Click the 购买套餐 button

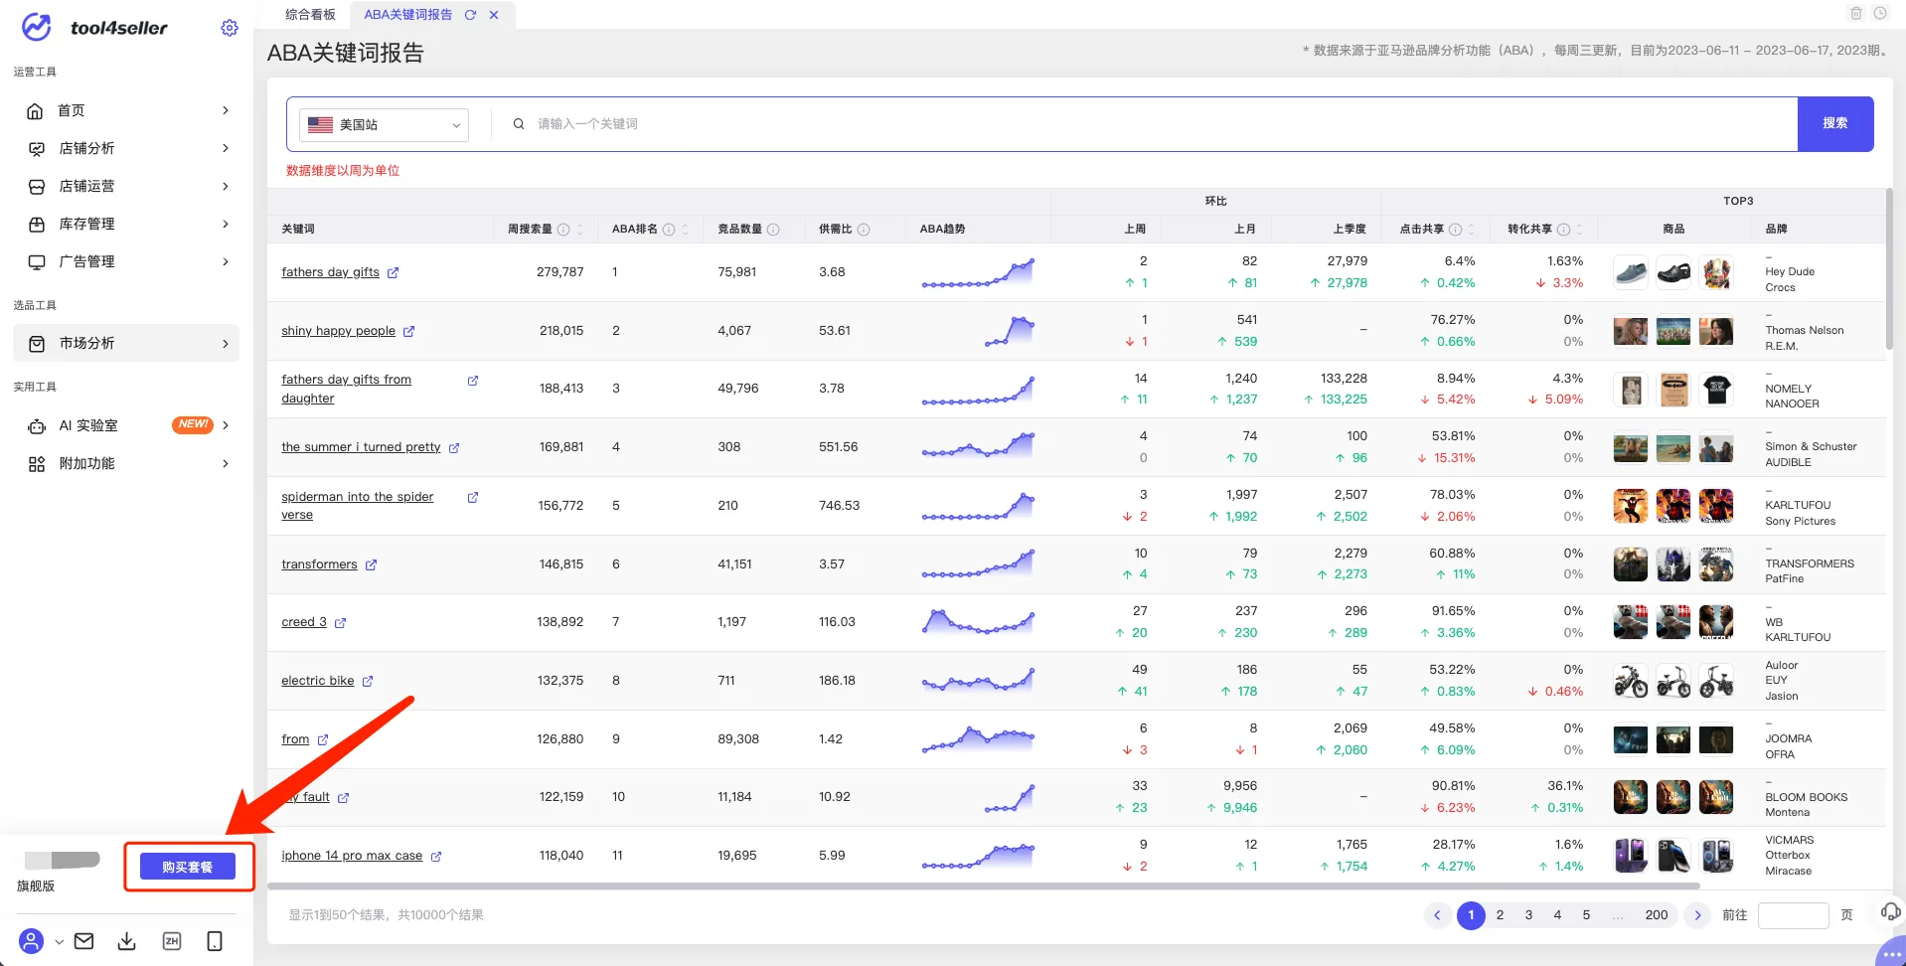click(188, 867)
